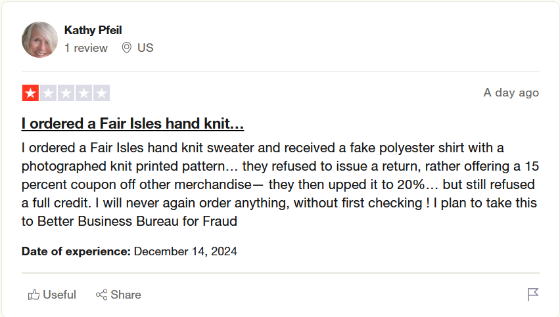Click the first red rating star
Image resolution: width=560 pixels, height=317 pixels.
(30, 93)
